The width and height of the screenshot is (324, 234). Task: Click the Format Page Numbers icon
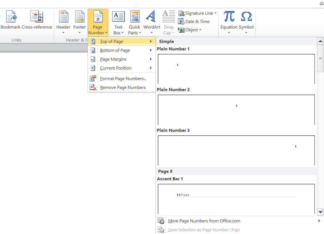coord(93,78)
